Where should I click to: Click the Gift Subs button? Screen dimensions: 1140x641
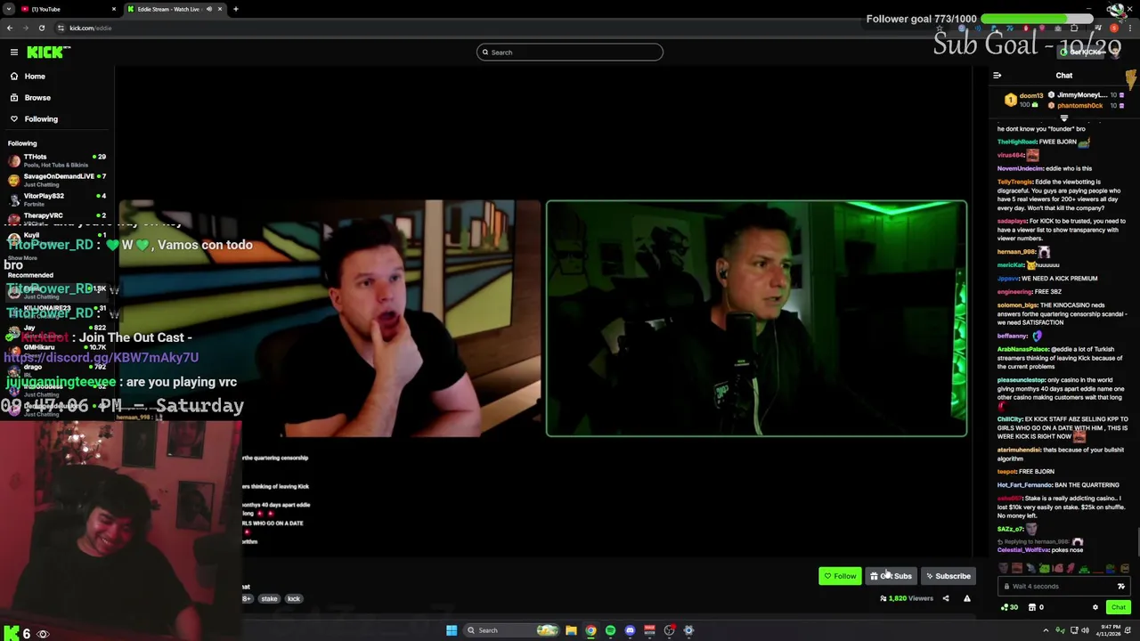[892, 576]
